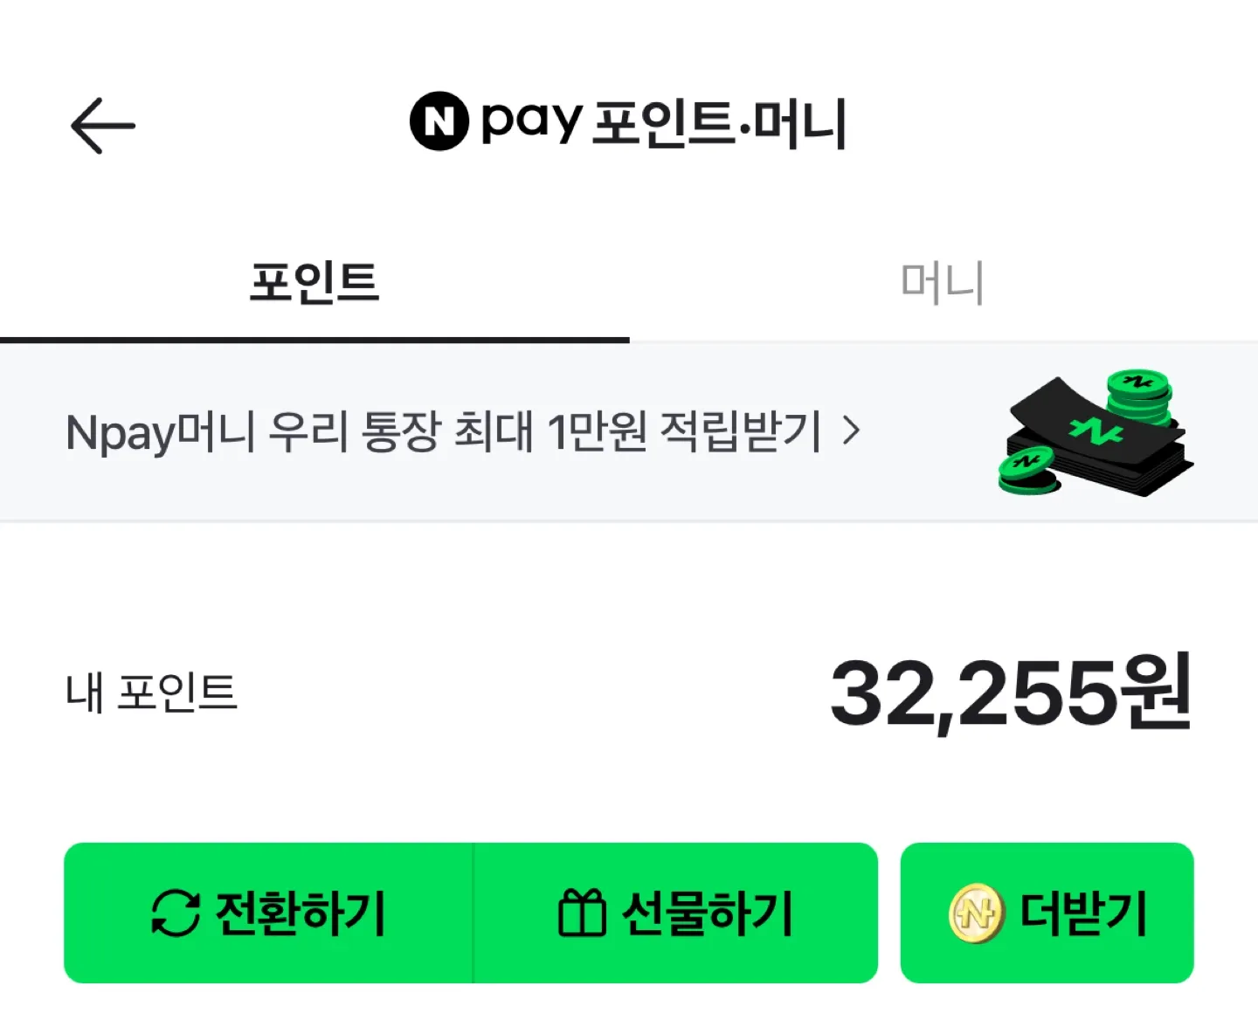Tap the green coin stack atop the cash

point(1137,396)
